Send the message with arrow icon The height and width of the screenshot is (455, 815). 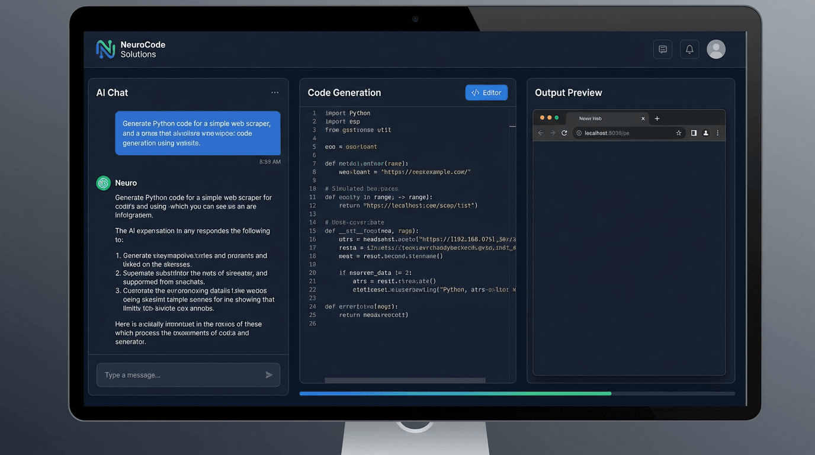(269, 375)
